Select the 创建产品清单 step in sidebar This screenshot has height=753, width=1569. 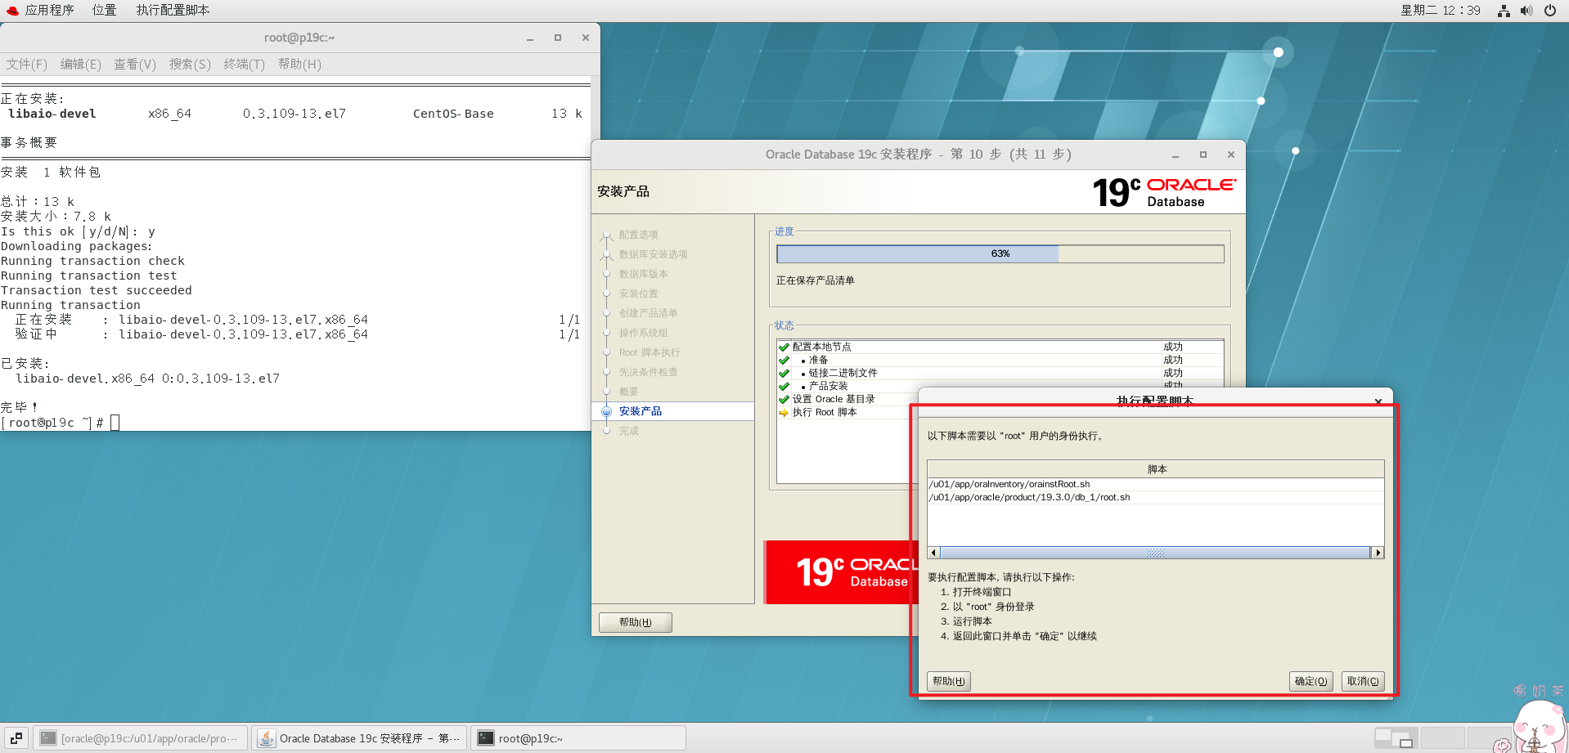(648, 313)
